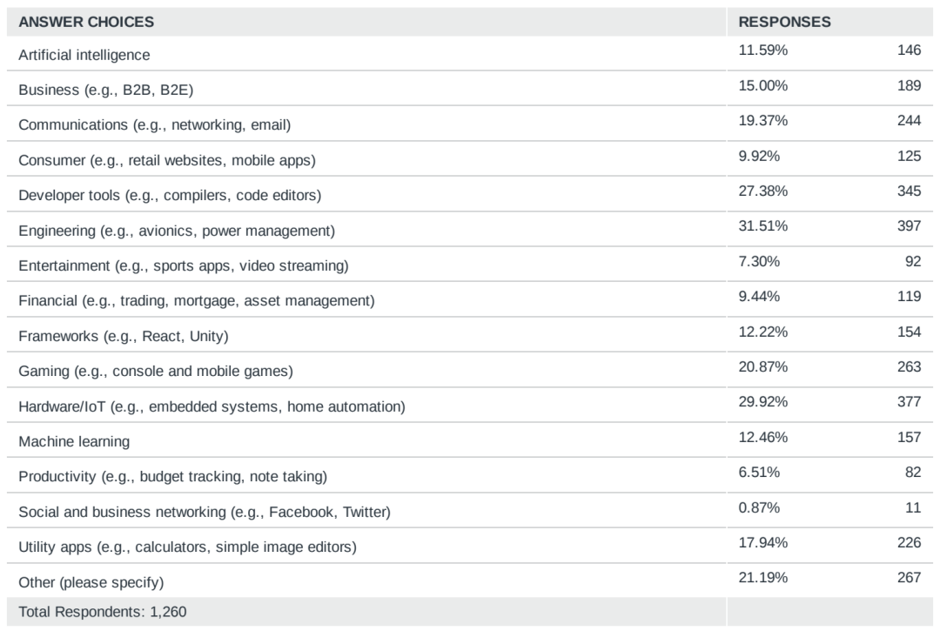The image size is (940, 631).
Task: Select the 27.38% Developer tools percentage
Action: tap(762, 191)
